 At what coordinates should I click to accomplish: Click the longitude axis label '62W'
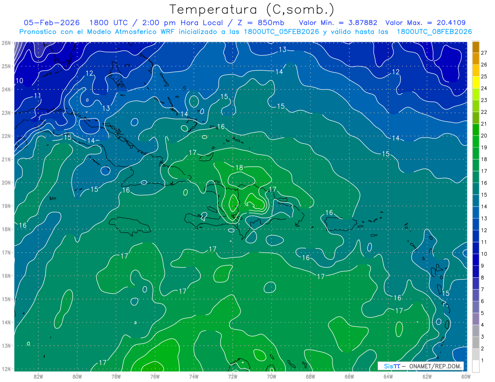pos(427,376)
